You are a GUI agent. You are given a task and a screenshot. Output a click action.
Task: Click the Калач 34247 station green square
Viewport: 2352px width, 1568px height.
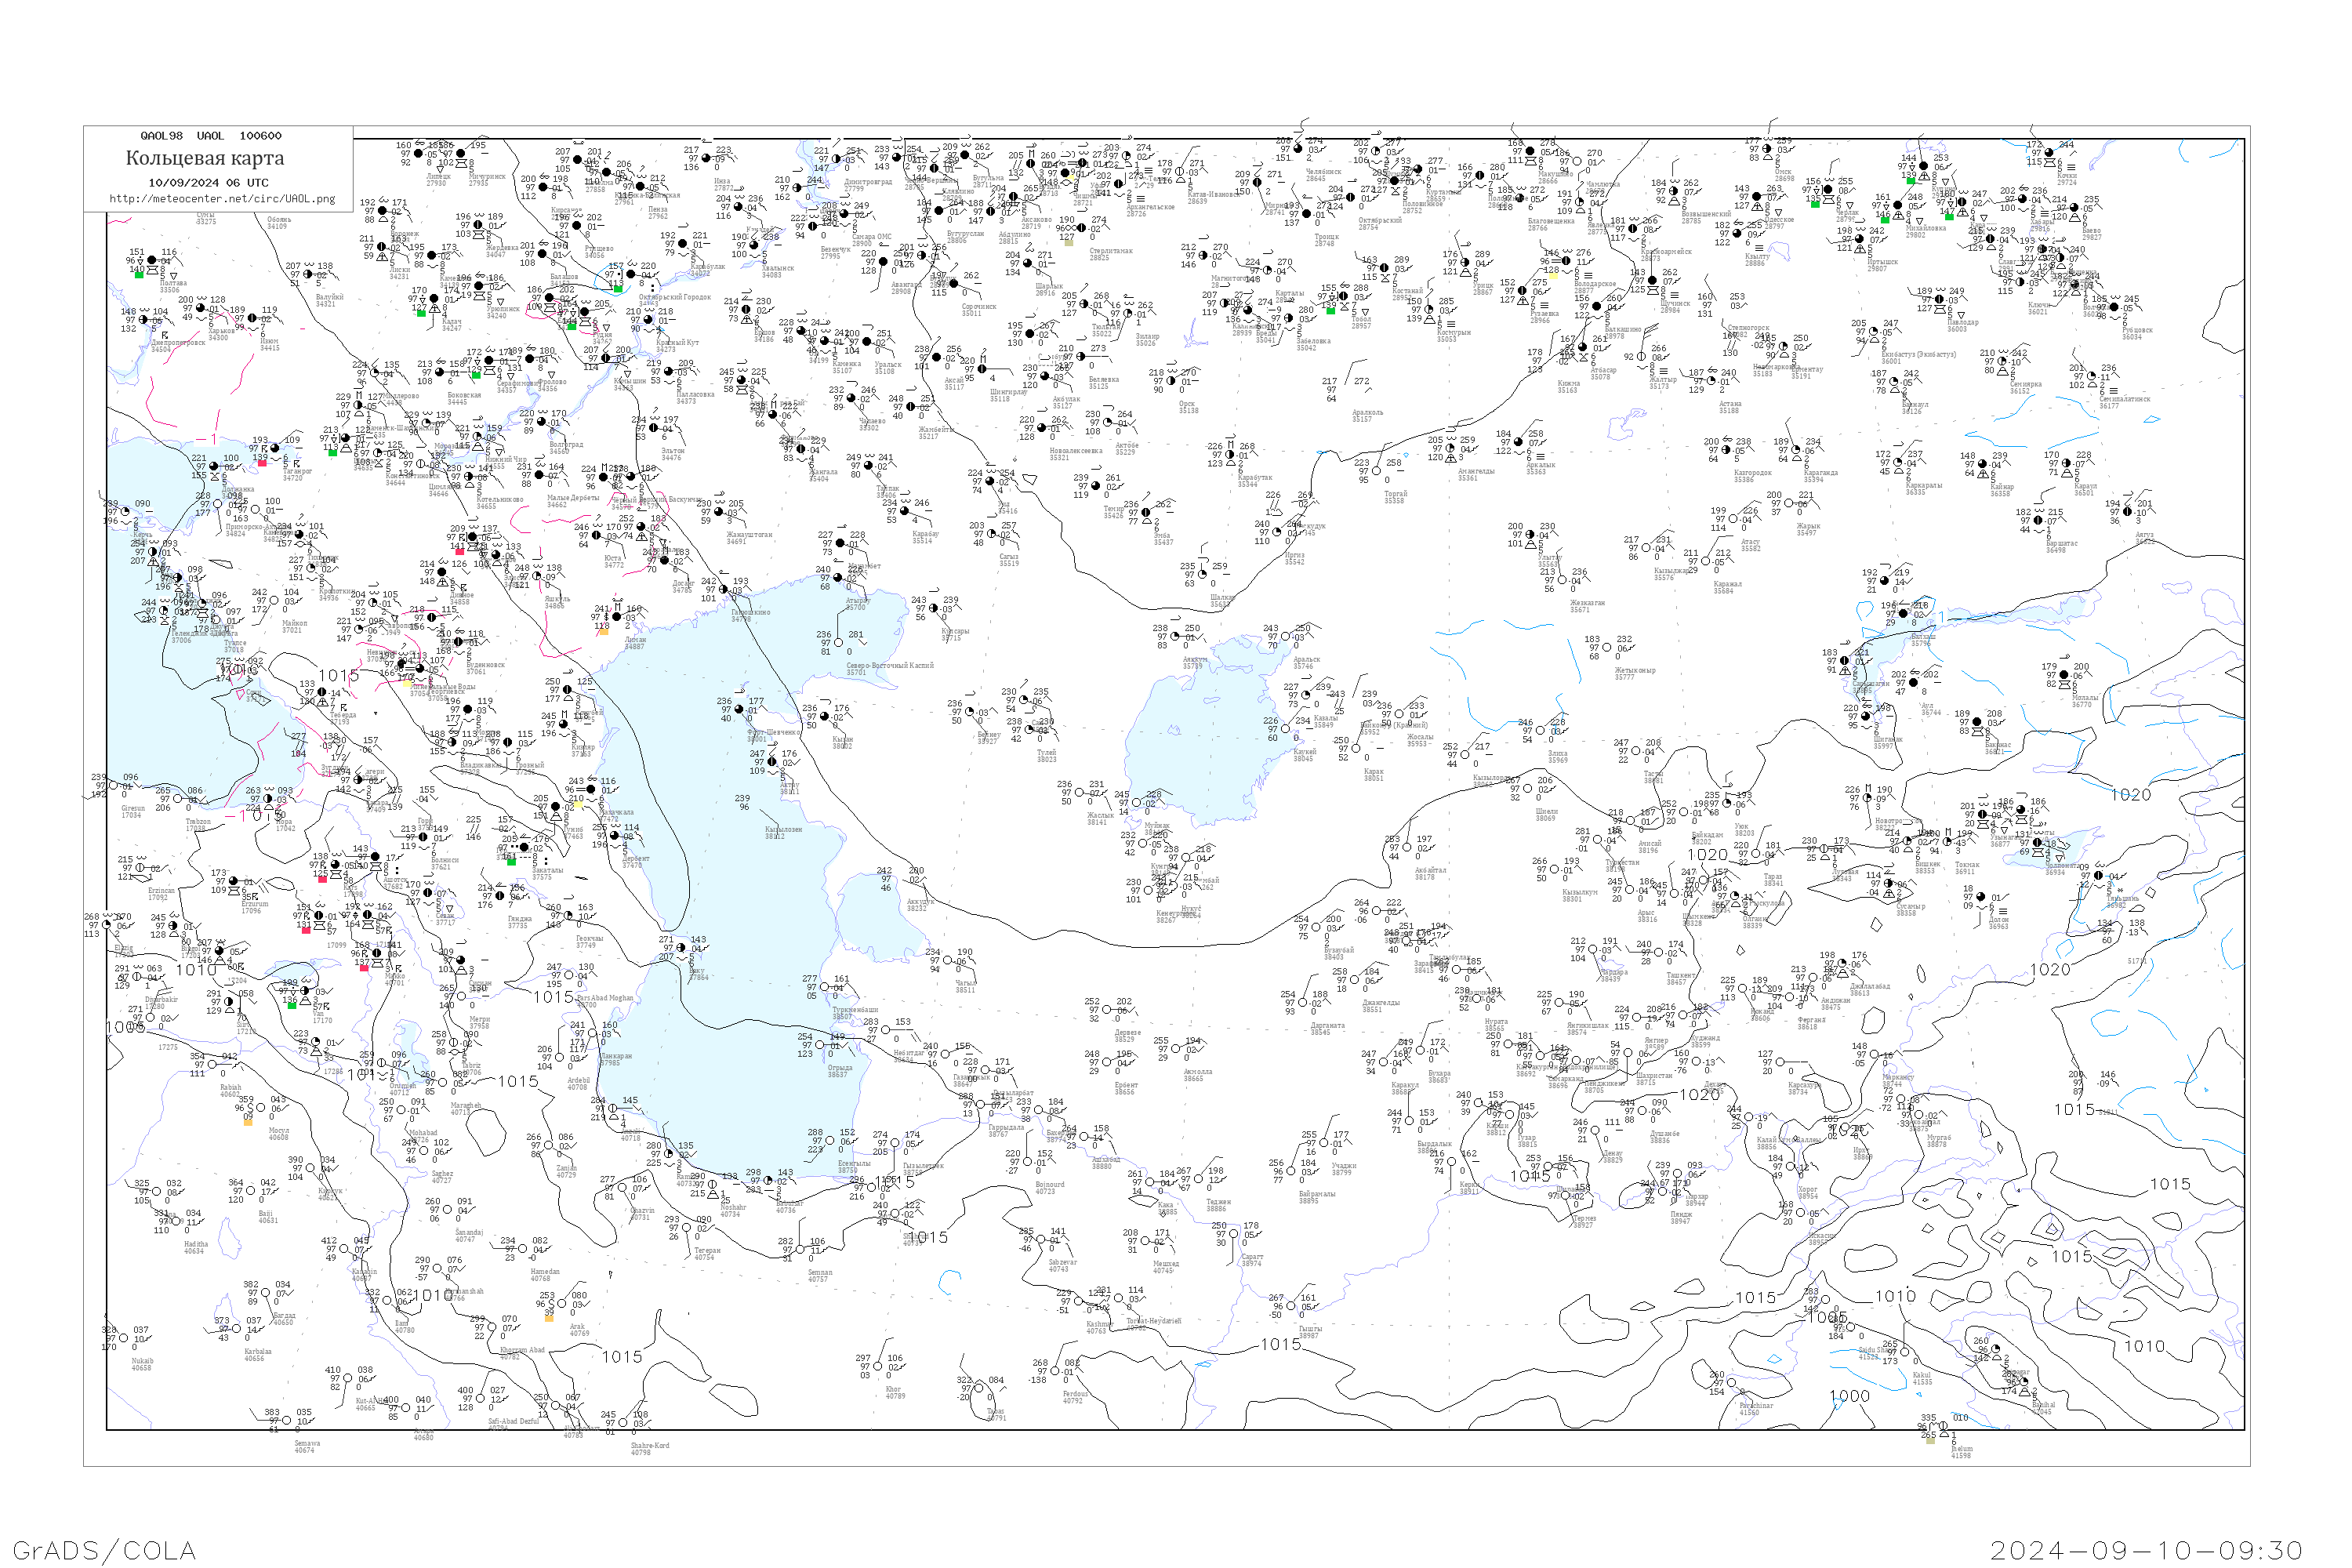(x=422, y=313)
